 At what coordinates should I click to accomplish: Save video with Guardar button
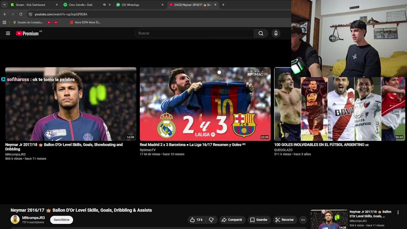click(x=259, y=220)
